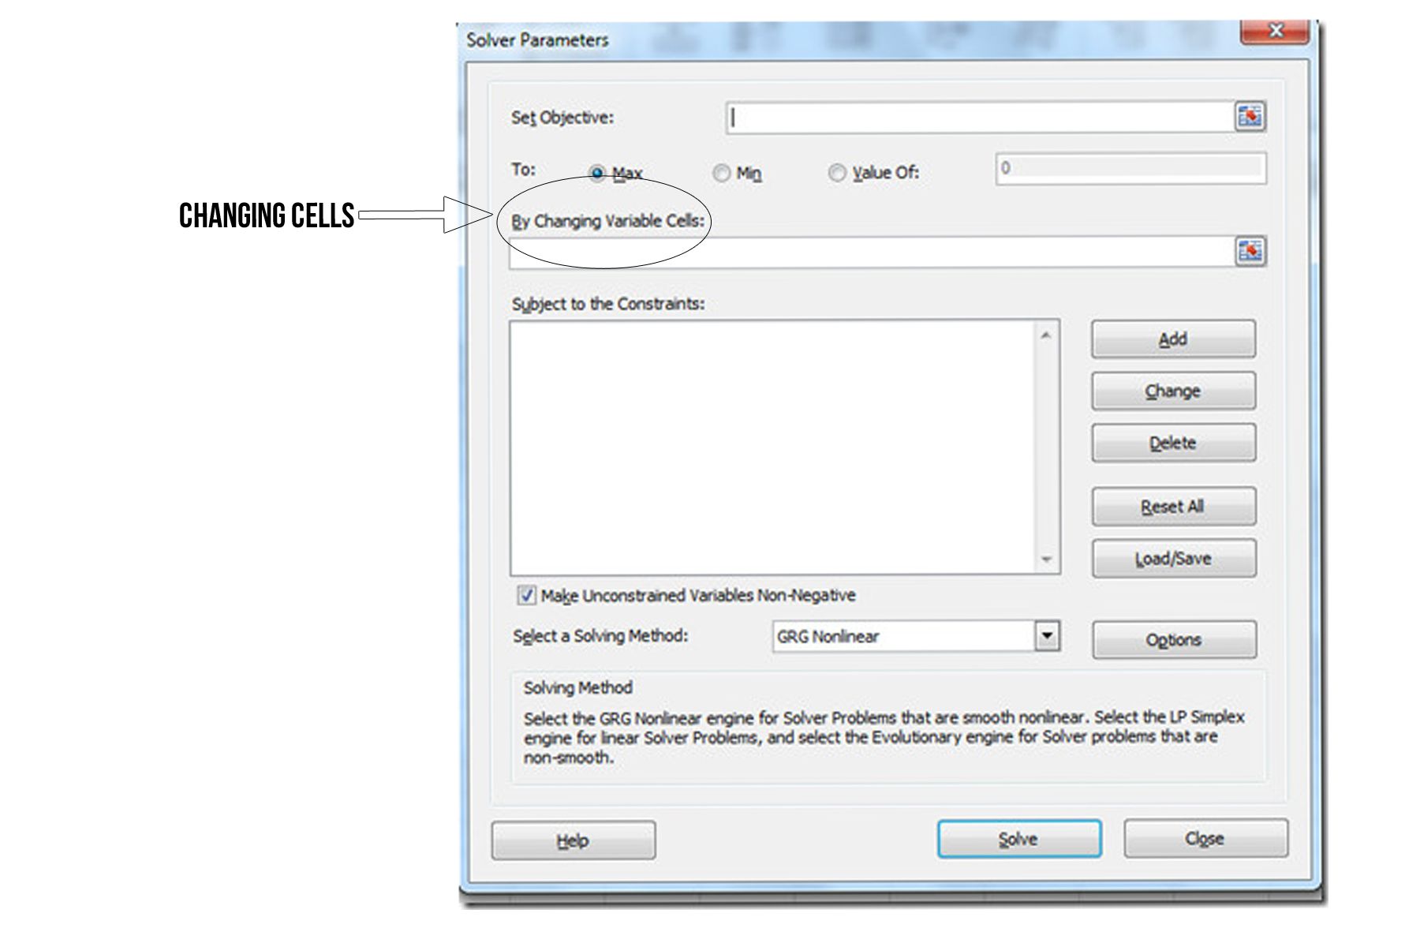
Task: Click the Change button
Action: pos(1173,391)
